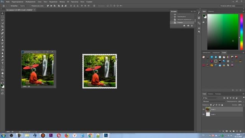This screenshot has width=245, height=138.
Task: Create a new group folder in Layers panel
Action: click(234, 131)
